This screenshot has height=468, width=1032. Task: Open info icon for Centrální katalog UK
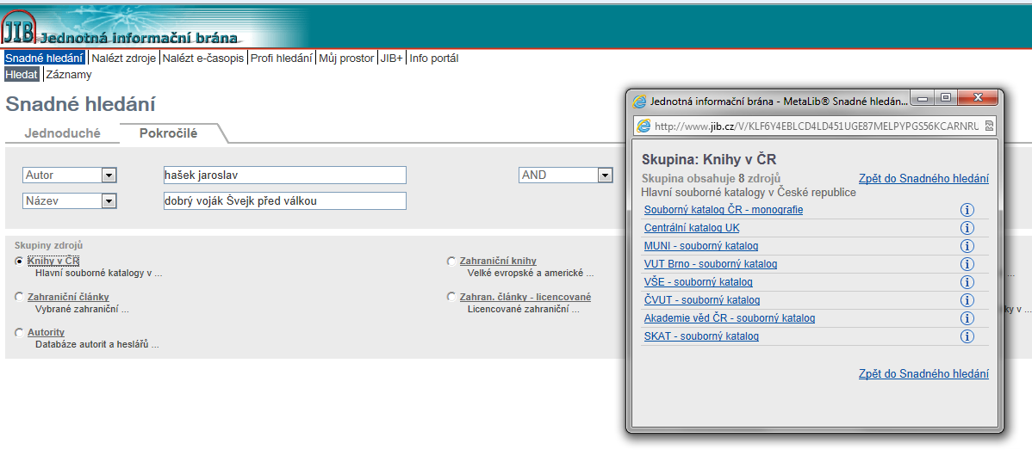[967, 228]
